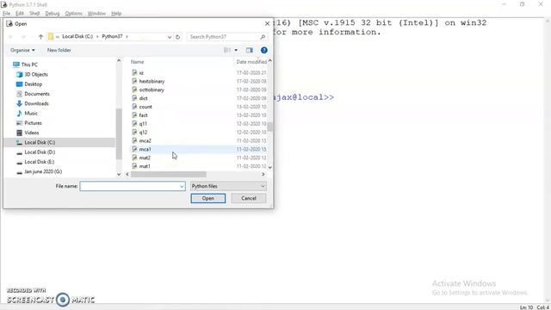Click Local Disk (C:) in address path

pos(77,36)
